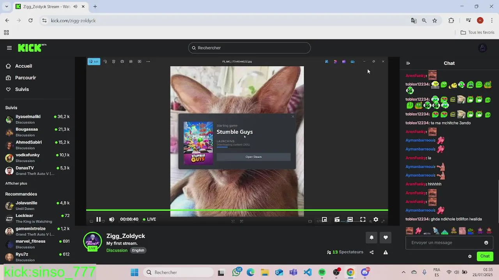Viewport: 499px width, 280px height.
Task: Open the emoji picker in chat box
Action: [486, 243]
